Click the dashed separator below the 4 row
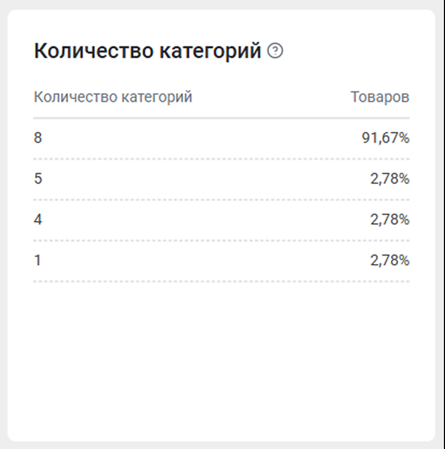 tap(221, 241)
